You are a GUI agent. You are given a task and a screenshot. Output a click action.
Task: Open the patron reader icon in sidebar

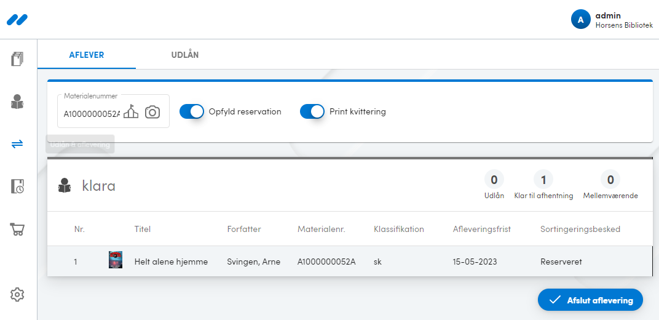[x=17, y=102]
